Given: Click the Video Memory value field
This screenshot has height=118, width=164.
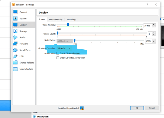Looking at the screenshot, I should coord(147,25).
